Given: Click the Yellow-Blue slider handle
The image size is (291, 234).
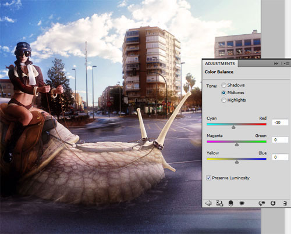Looking at the screenshot, I should [237, 162].
